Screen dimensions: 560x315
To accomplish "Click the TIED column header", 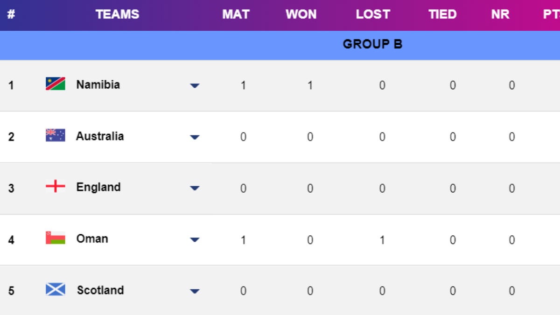I will click(442, 14).
